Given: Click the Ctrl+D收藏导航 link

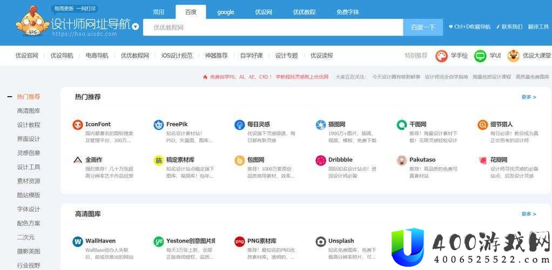Looking at the screenshot, I should [469, 27].
